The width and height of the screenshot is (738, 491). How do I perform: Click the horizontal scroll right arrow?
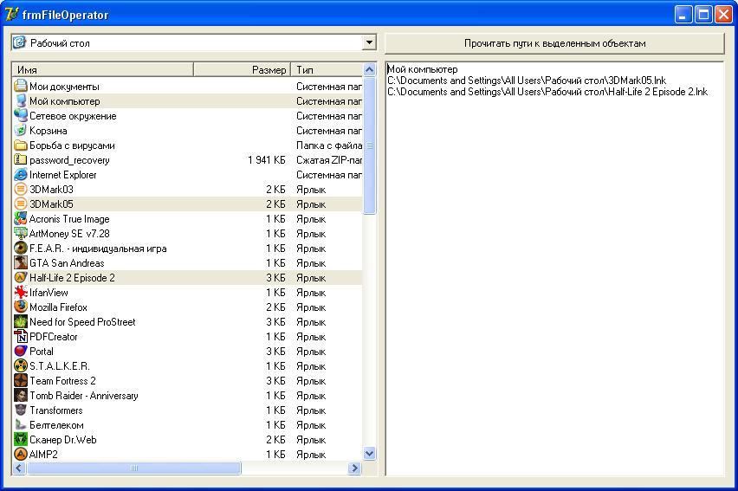pyautogui.click(x=355, y=468)
